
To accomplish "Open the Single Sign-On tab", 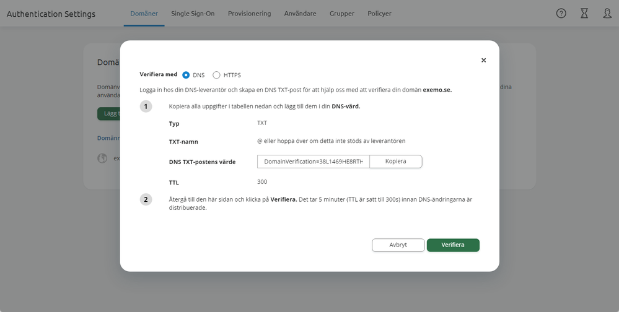I will click(193, 14).
